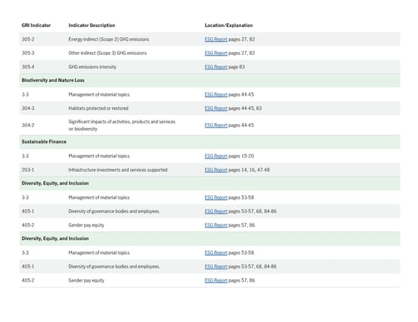Open ESG Report link for indicator 305-2
Image resolution: width=418 pixels, height=322 pixels.
click(x=216, y=39)
